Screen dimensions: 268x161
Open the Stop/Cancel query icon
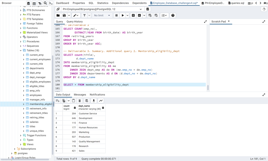click(x=117, y=15)
